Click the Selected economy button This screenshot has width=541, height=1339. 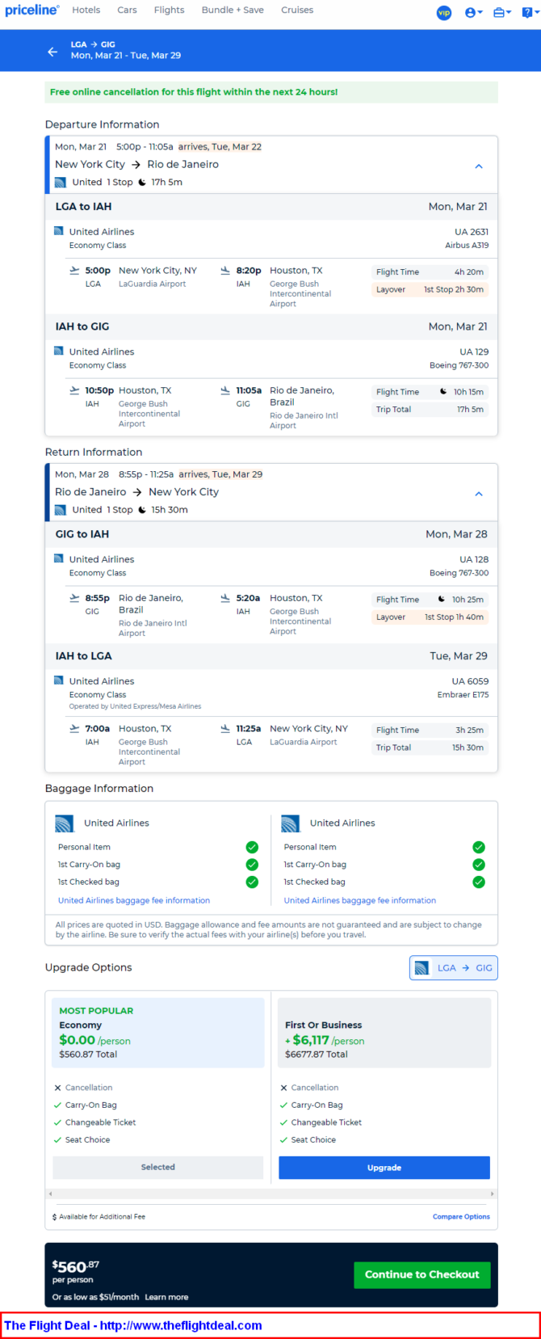click(158, 1167)
